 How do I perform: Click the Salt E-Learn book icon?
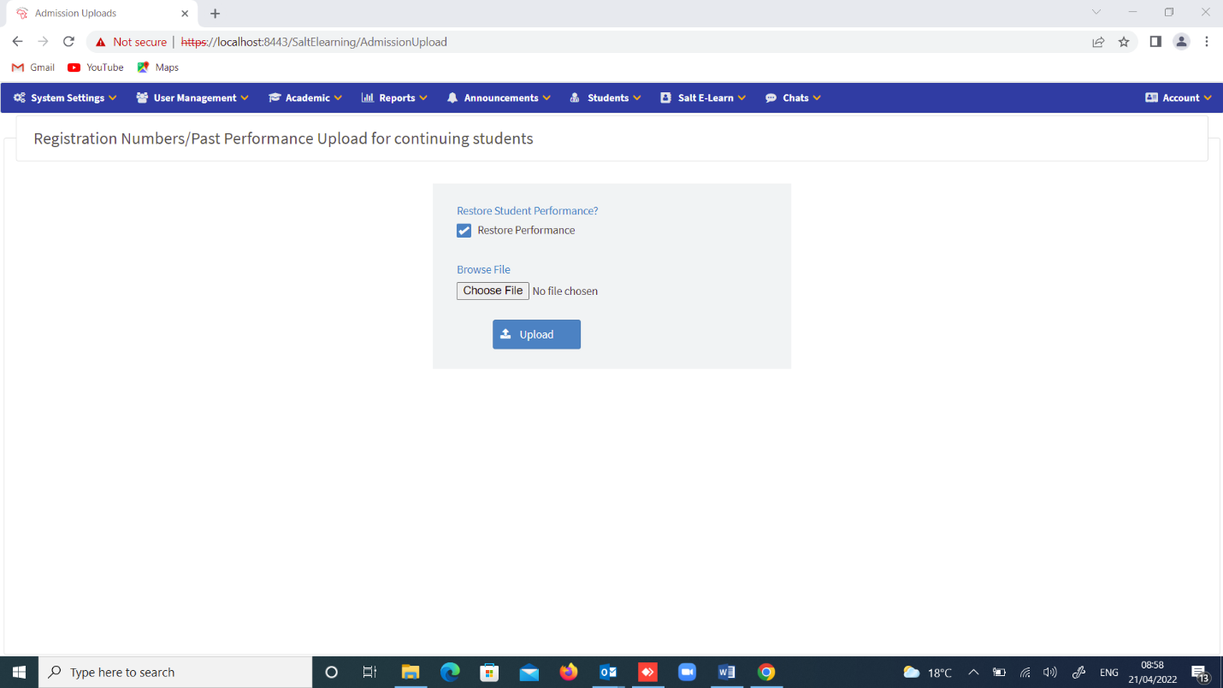[666, 97]
